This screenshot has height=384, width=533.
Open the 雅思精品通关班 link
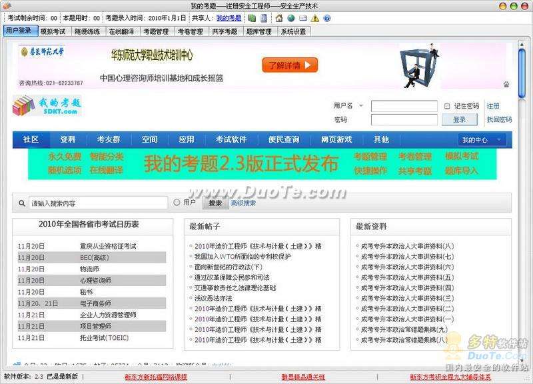click(x=303, y=377)
